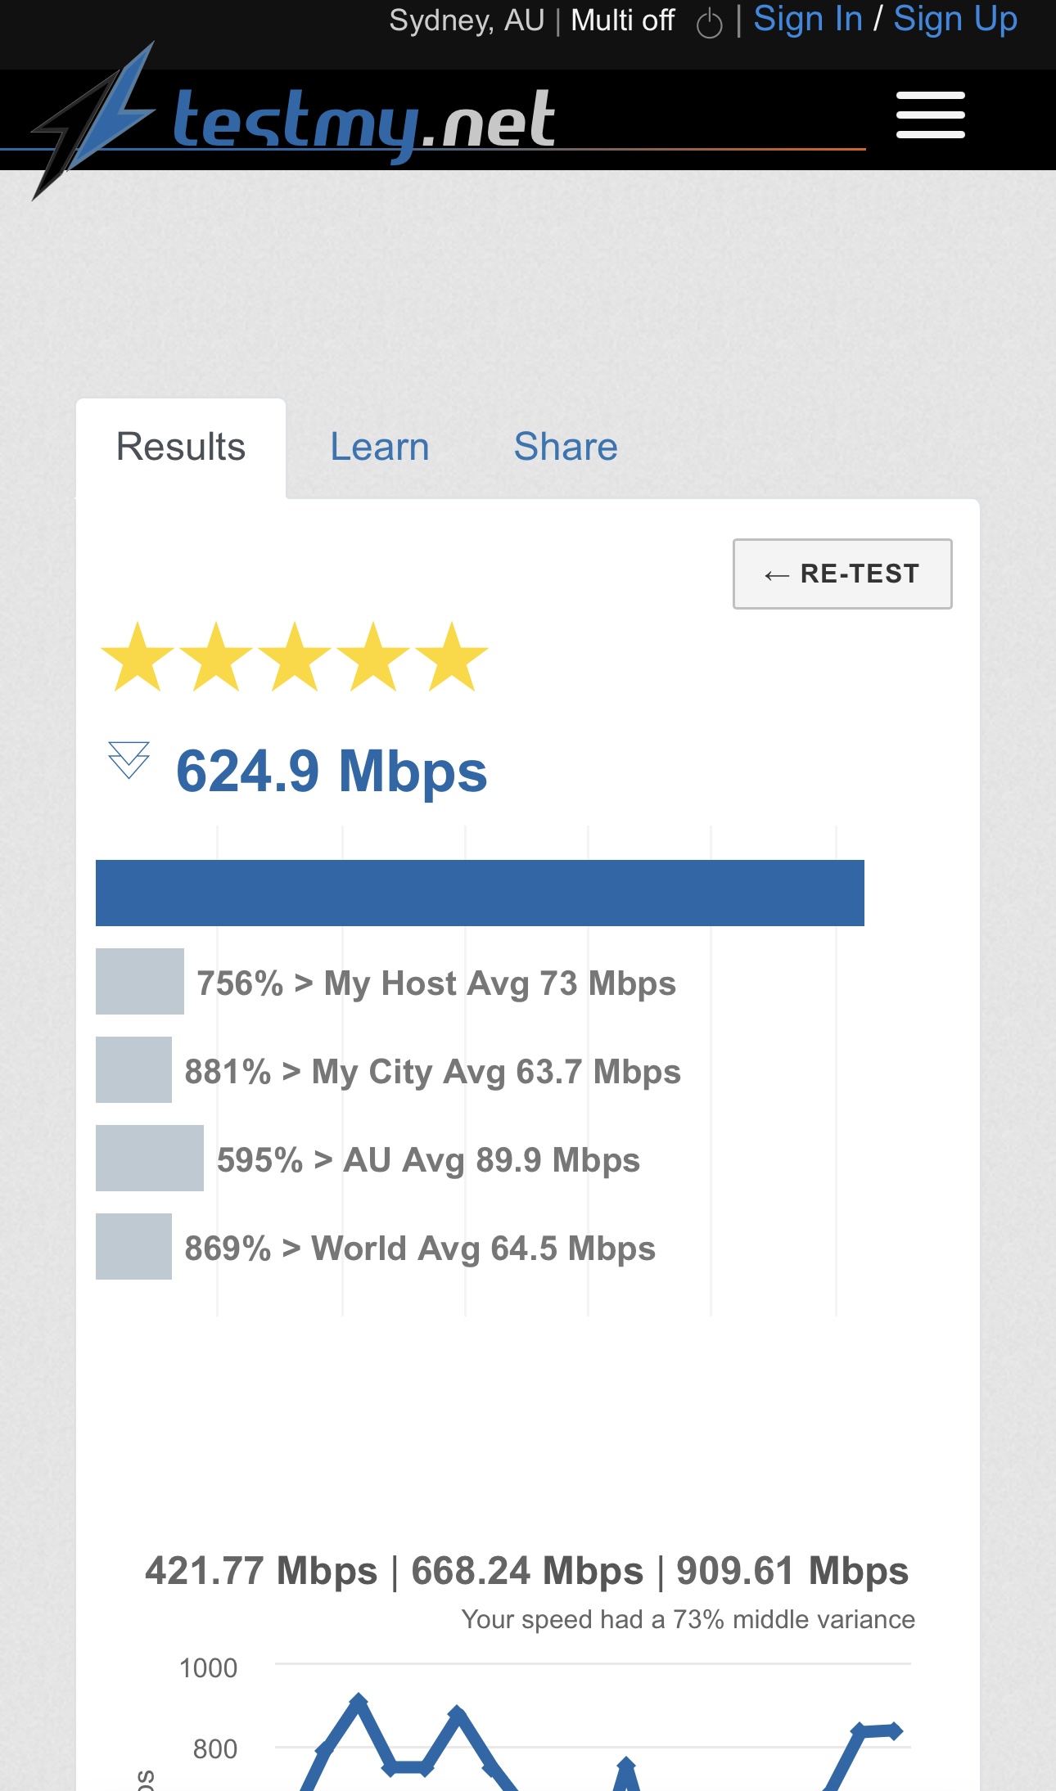Click the blue 624.9 Mbps result bar

(x=480, y=893)
